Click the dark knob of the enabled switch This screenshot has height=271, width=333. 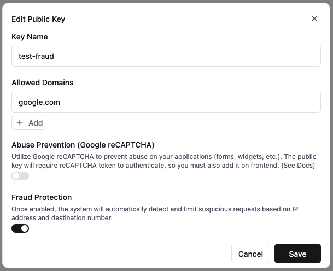[25, 228]
